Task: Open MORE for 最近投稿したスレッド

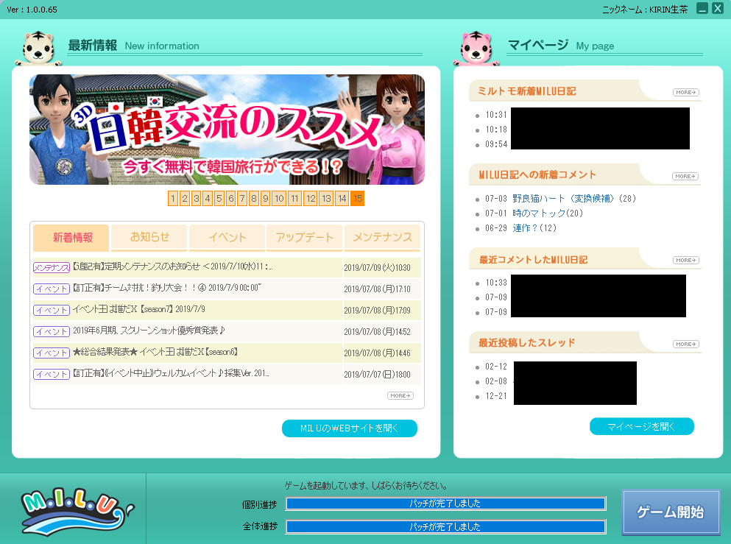Action: (685, 345)
